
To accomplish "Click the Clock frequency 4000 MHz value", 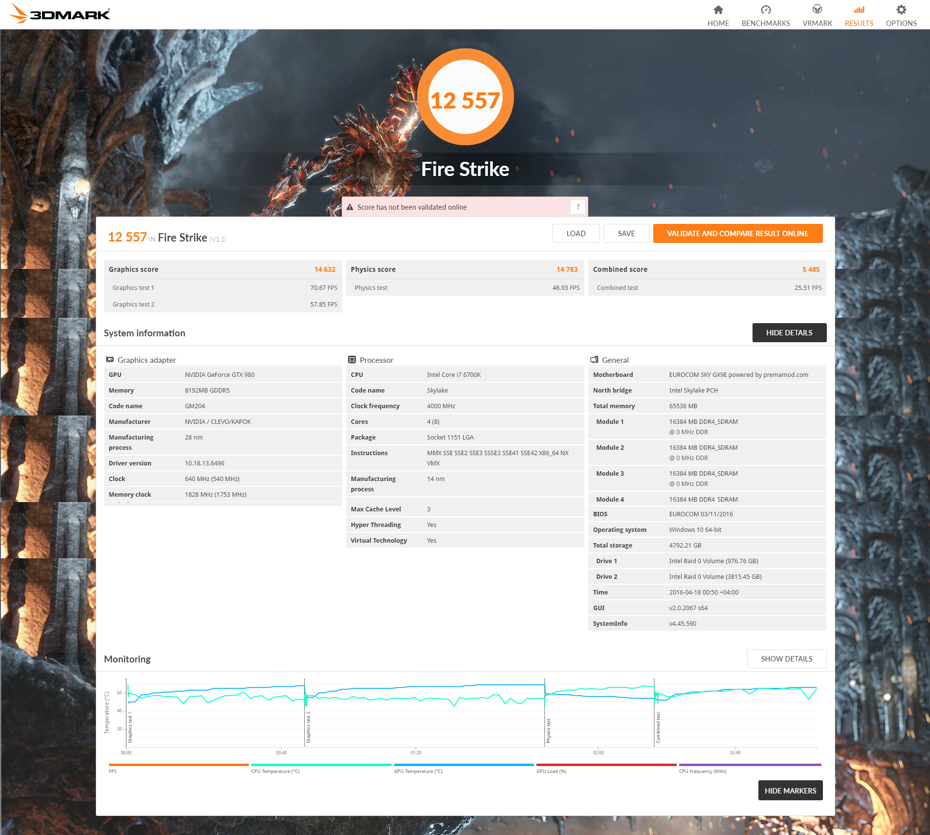I will pos(441,406).
